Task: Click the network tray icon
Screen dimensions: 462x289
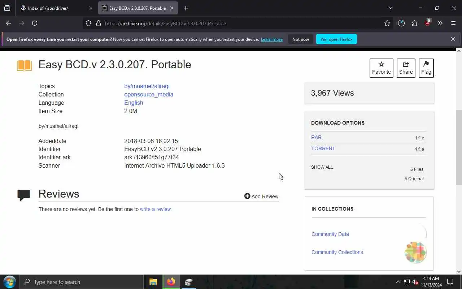Action: point(406,282)
